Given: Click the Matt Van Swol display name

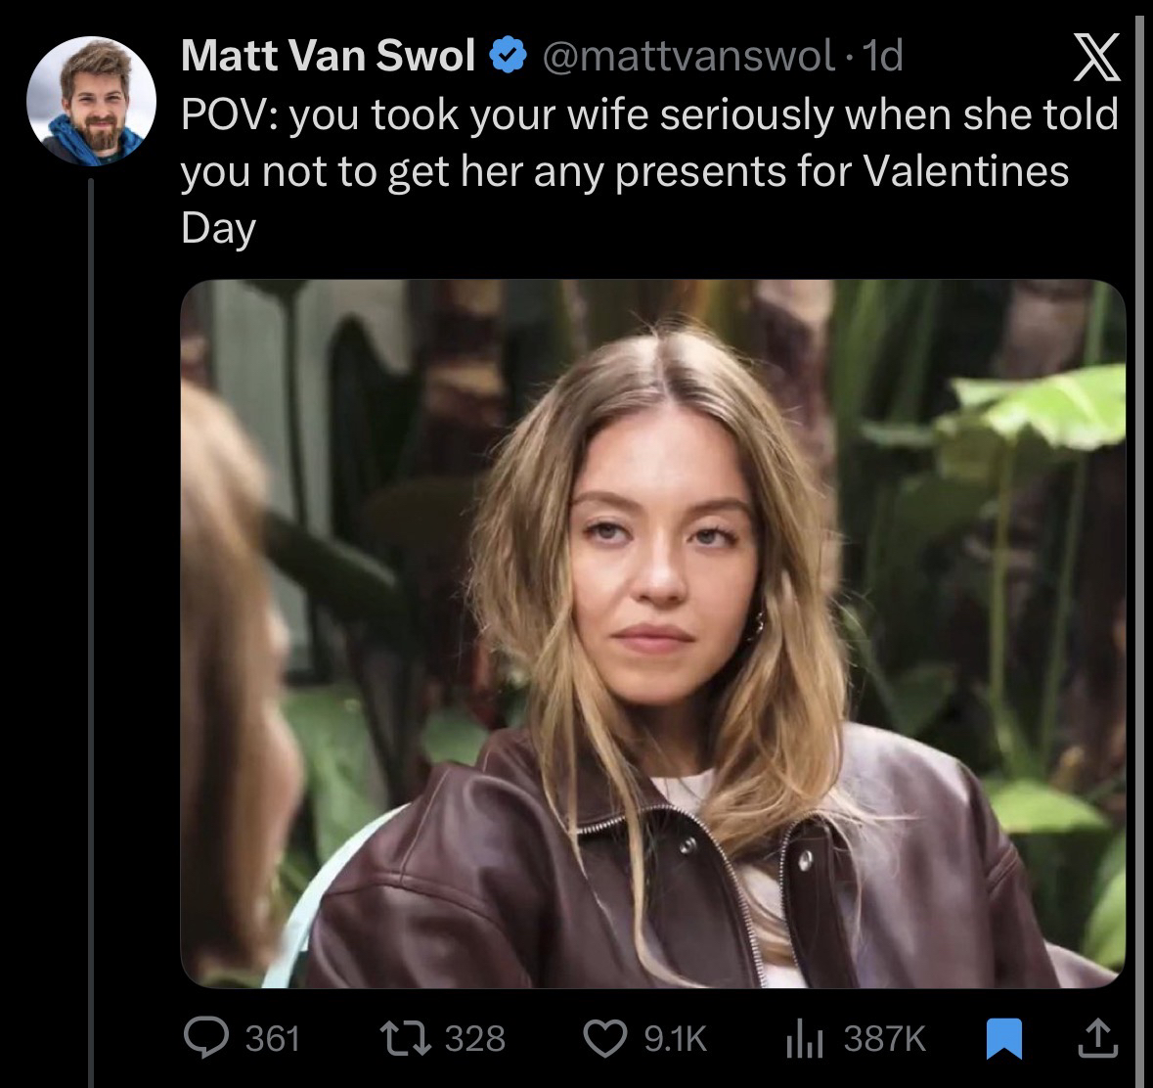Looking at the screenshot, I should [328, 58].
